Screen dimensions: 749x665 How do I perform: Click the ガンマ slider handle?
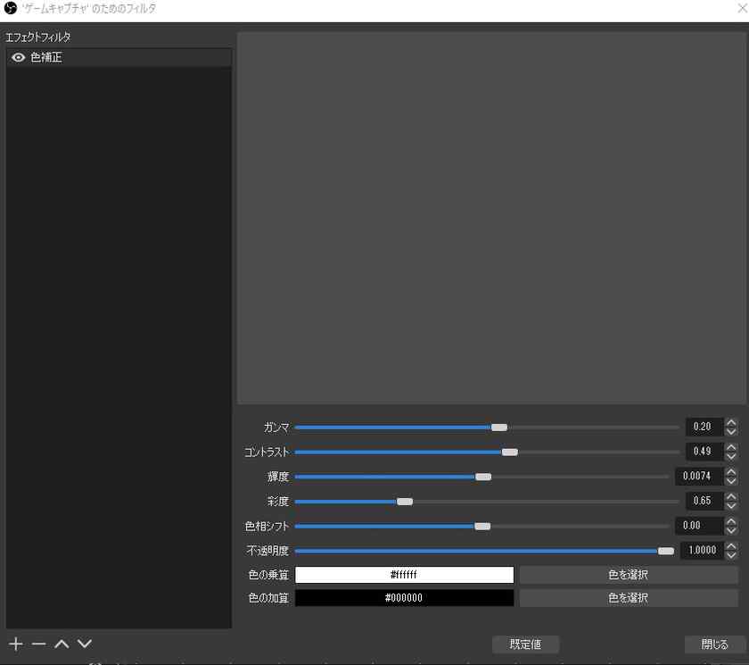(499, 428)
